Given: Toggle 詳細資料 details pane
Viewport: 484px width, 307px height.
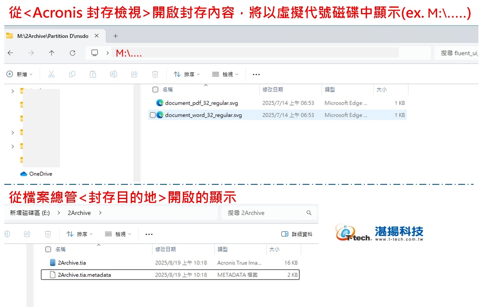Looking at the screenshot, I should click(x=296, y=234).
